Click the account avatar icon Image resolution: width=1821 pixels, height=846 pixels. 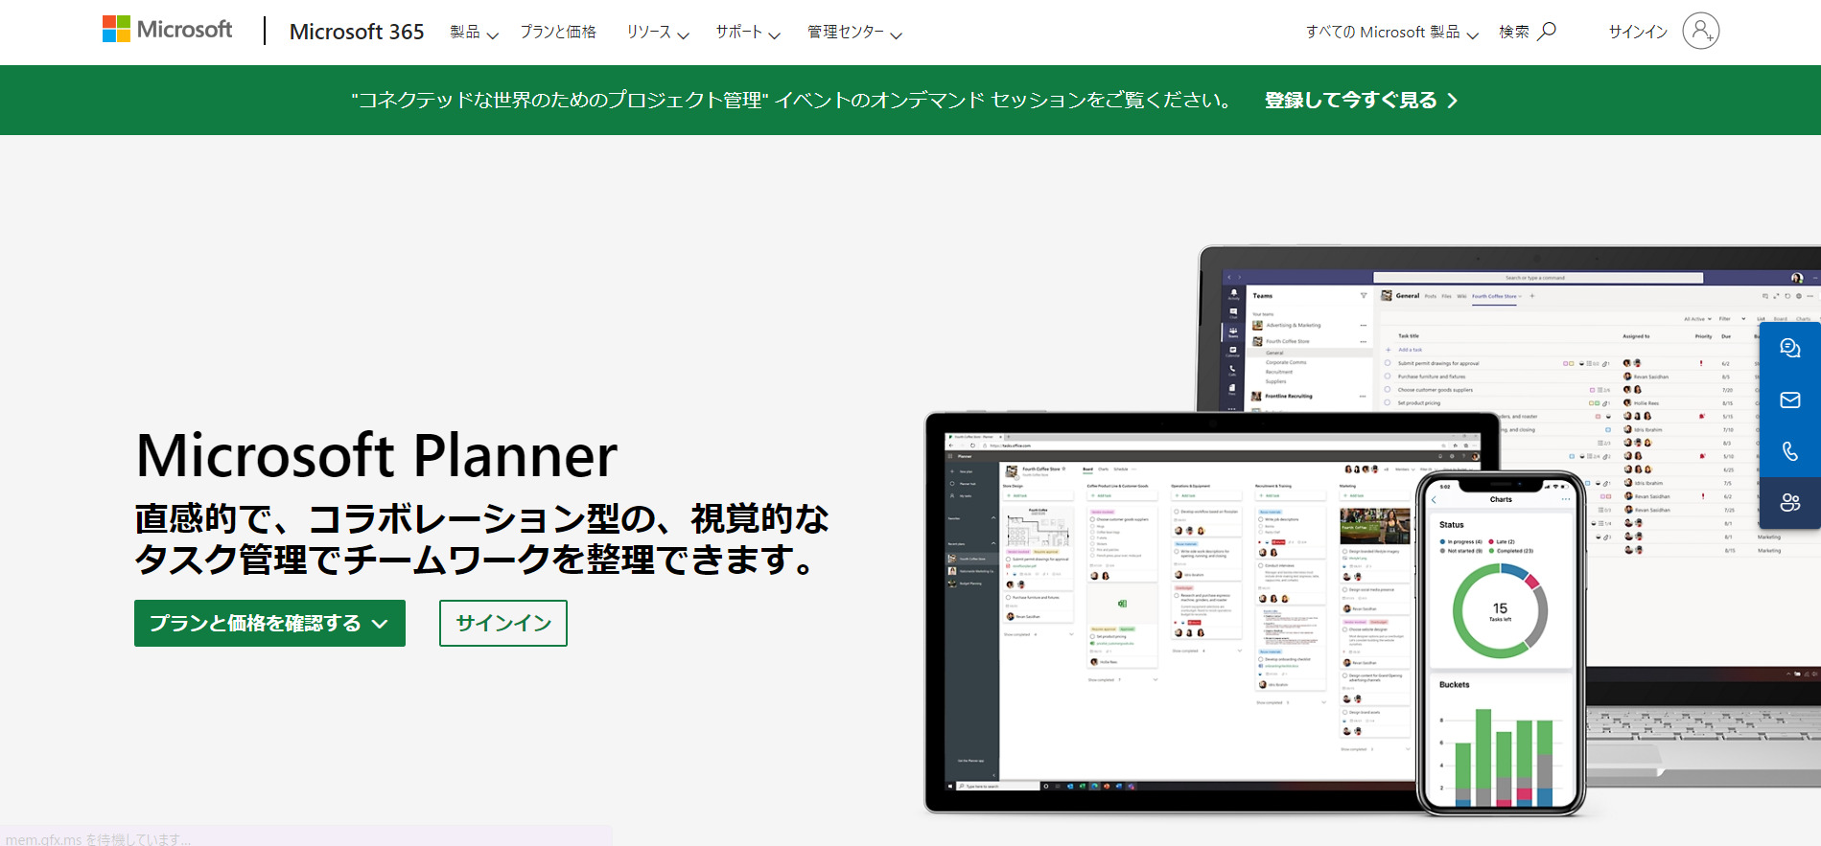1700,31
